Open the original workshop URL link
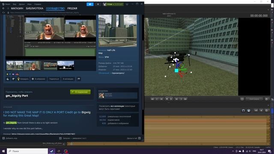This screenshot has width=274, height=154. 43,134
